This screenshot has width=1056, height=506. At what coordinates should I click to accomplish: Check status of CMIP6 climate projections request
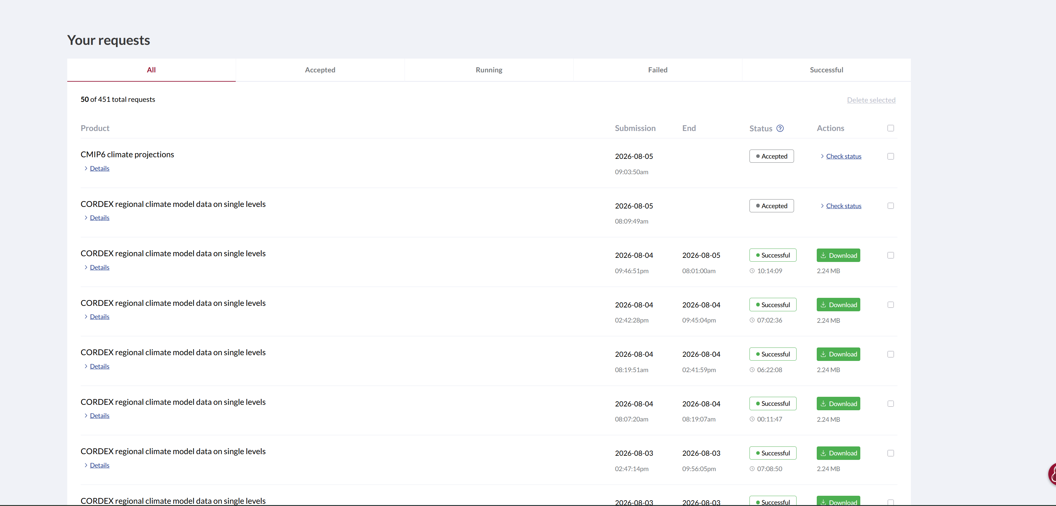click(x=844, y=156)
